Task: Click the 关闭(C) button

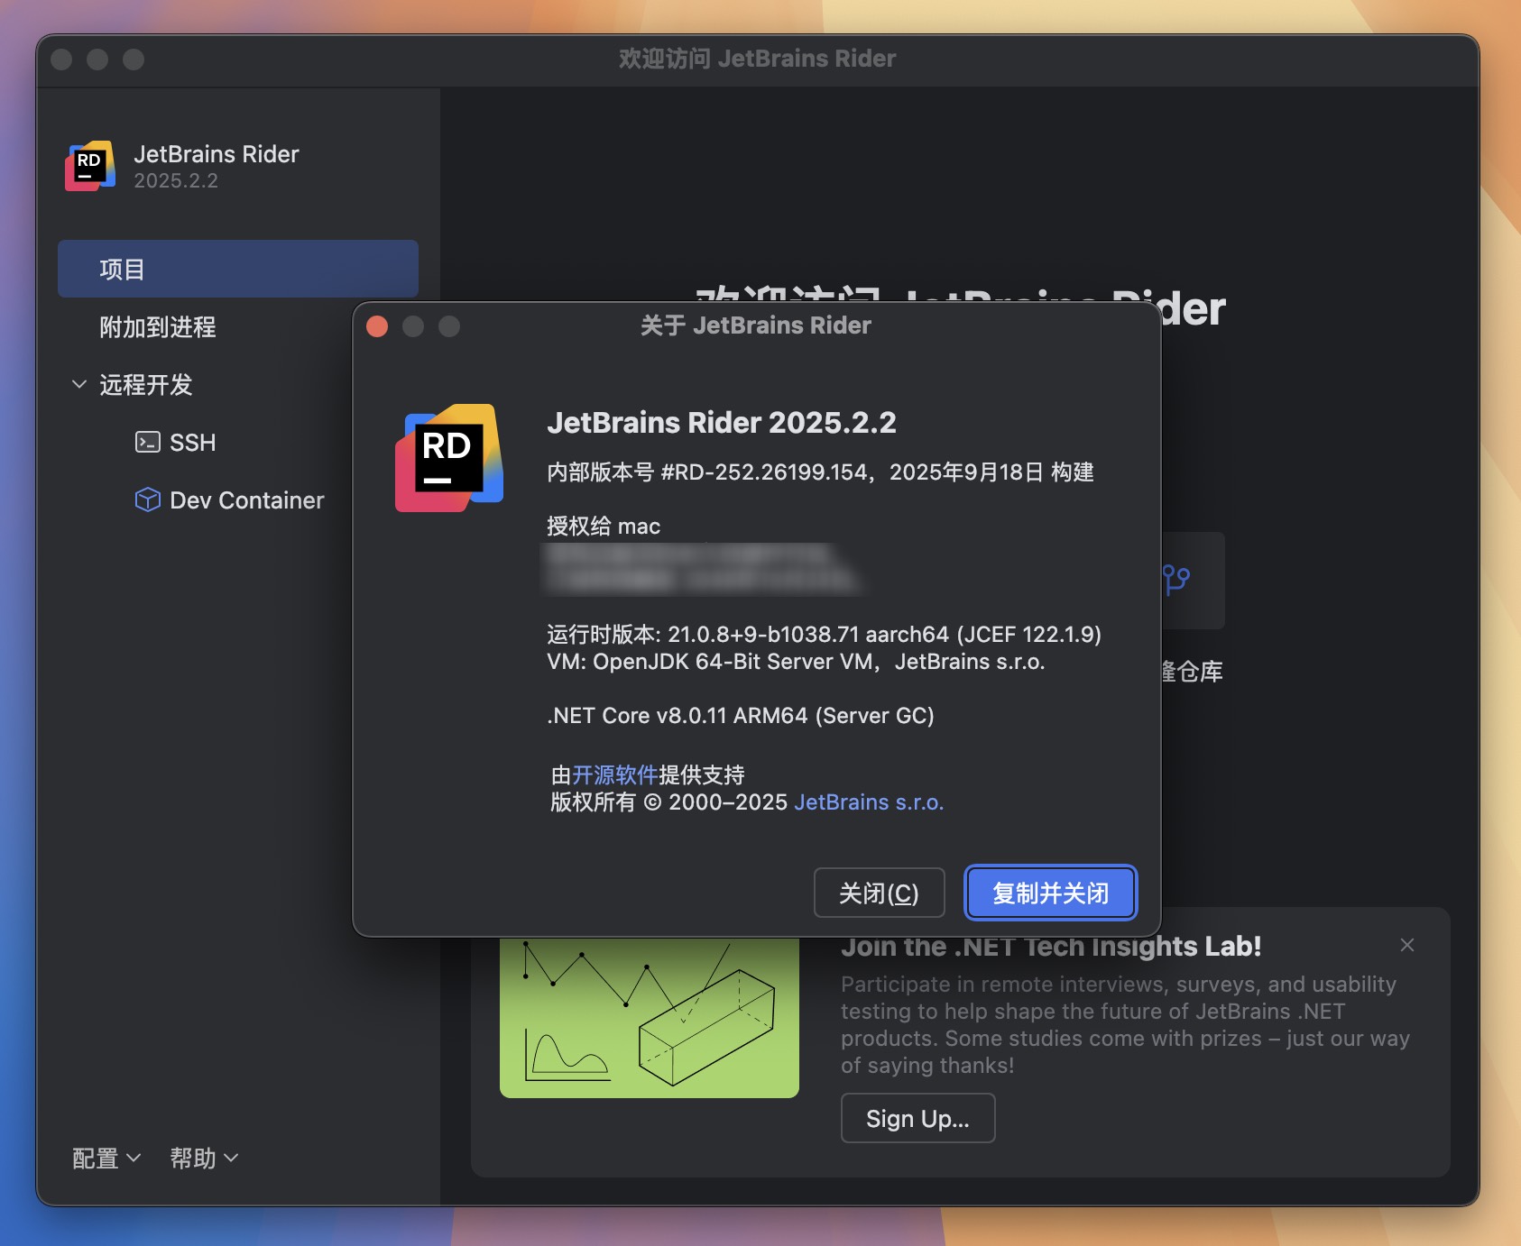Action: pos(879,893)
